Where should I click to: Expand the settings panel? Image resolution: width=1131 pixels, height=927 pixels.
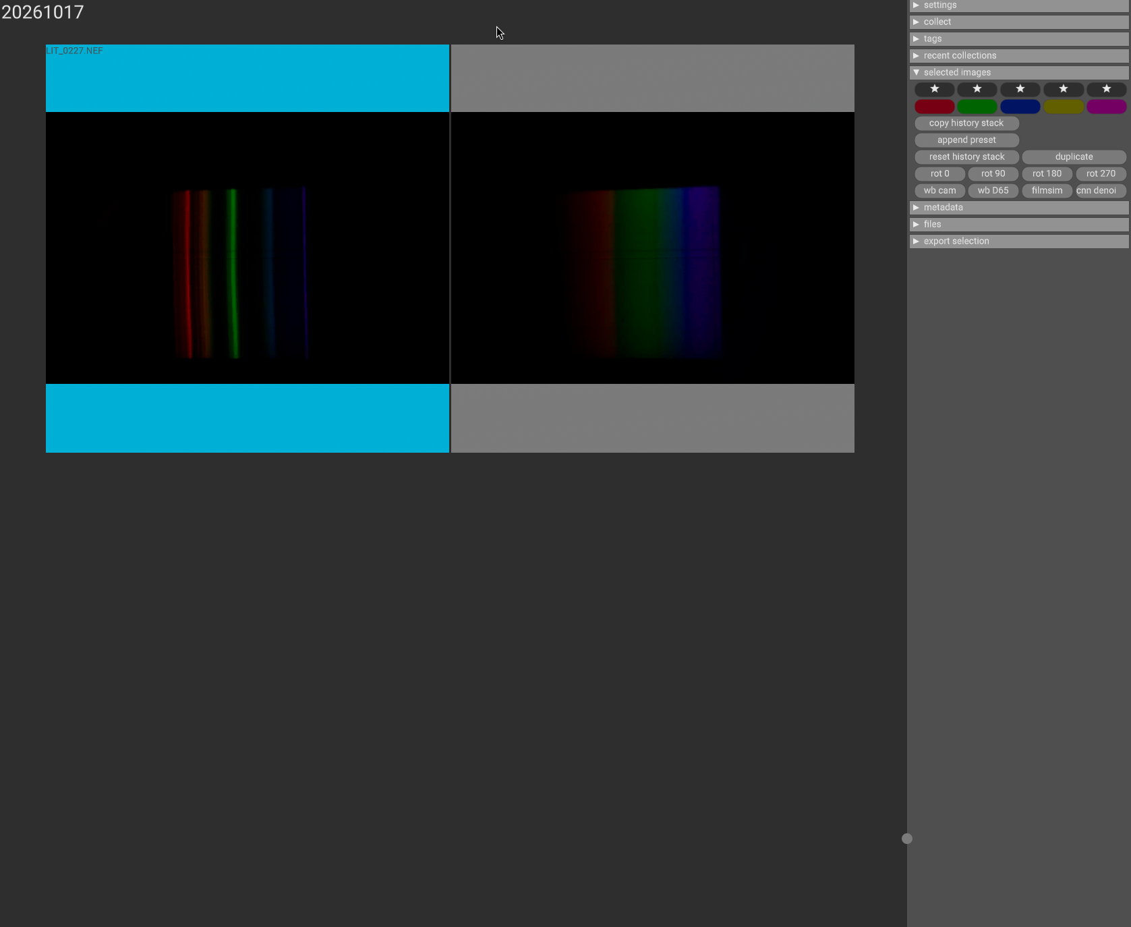1019,5
